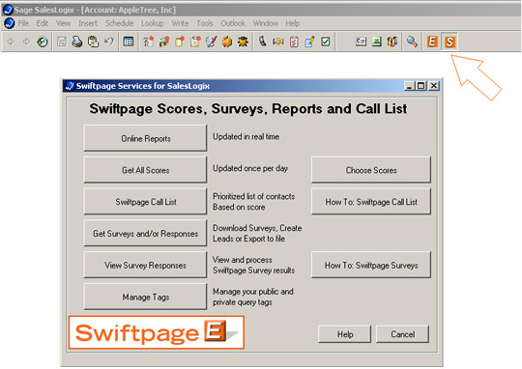
Task: Minimize the Swiftpage Services dialog window
Action: point(410,86)
